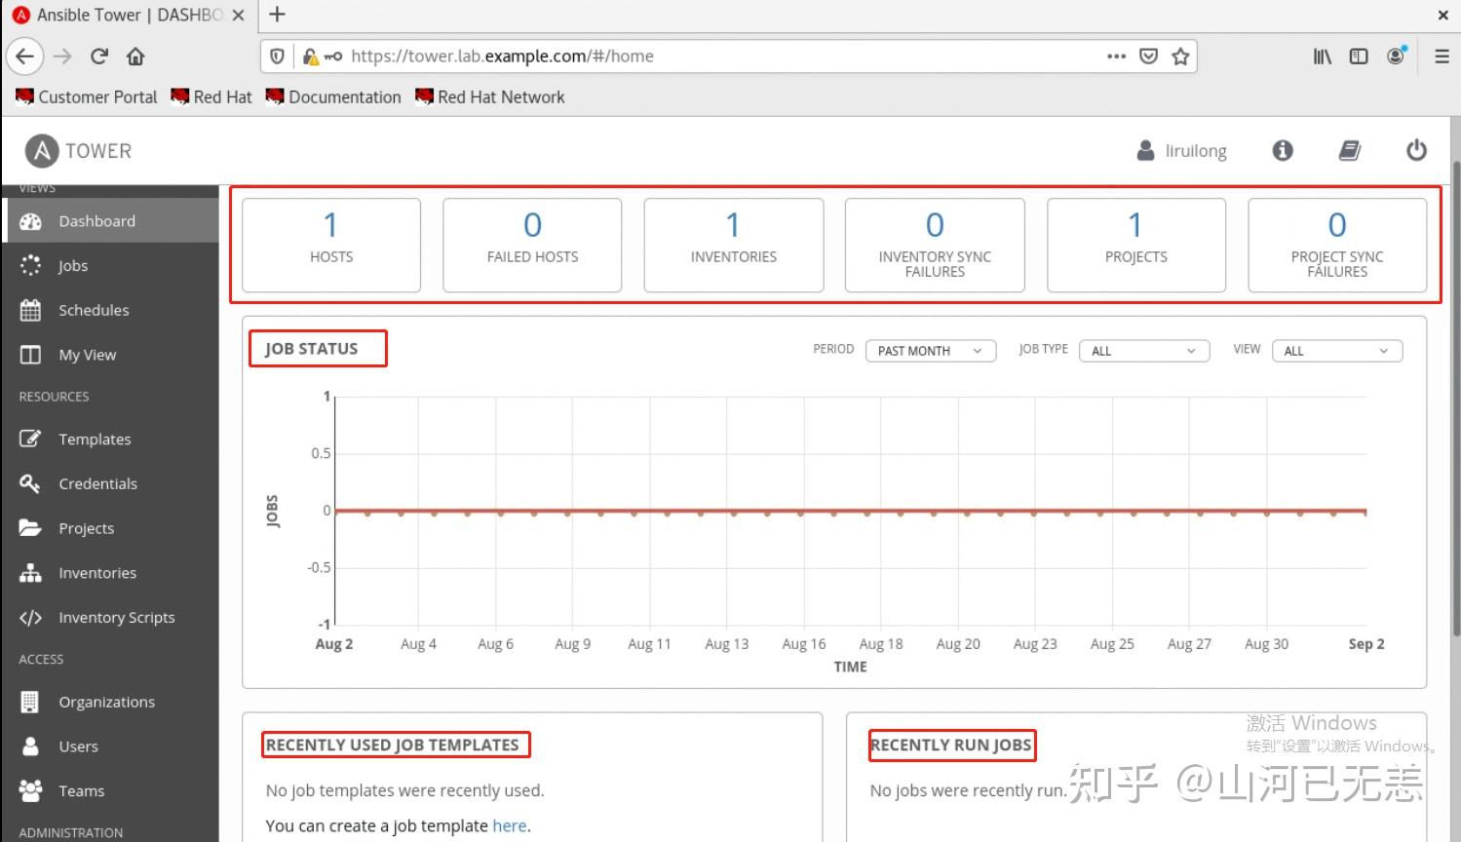Screen dimensions: 1461x842
Task: Open the Tower info 'i' icon top right
Action: pyautogui.click(x=1282, y=150)
